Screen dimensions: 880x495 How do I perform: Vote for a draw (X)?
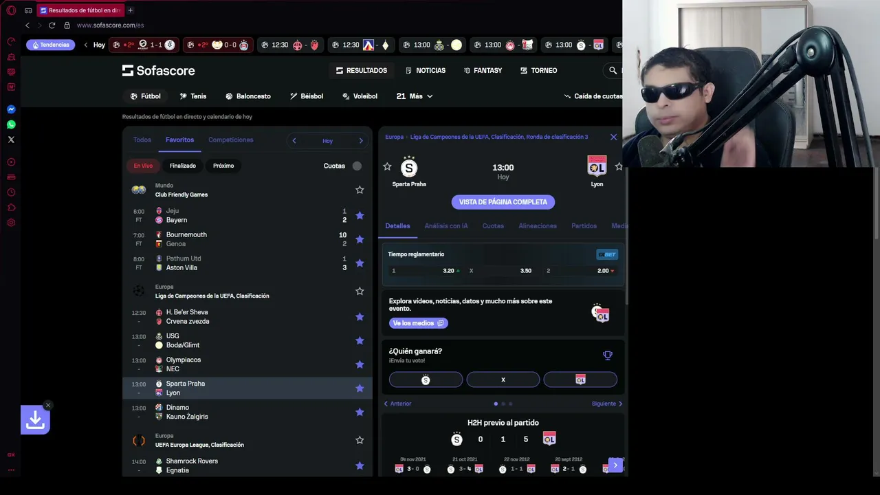tap(503, 379)
